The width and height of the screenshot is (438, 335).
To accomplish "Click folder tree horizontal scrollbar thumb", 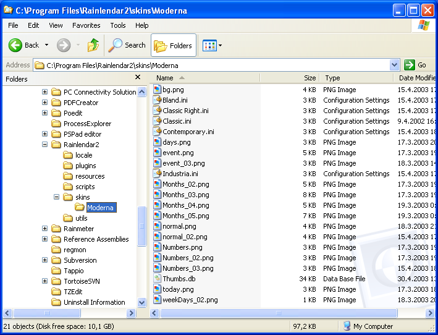I will pyautogui.click(x=47, y=313).
